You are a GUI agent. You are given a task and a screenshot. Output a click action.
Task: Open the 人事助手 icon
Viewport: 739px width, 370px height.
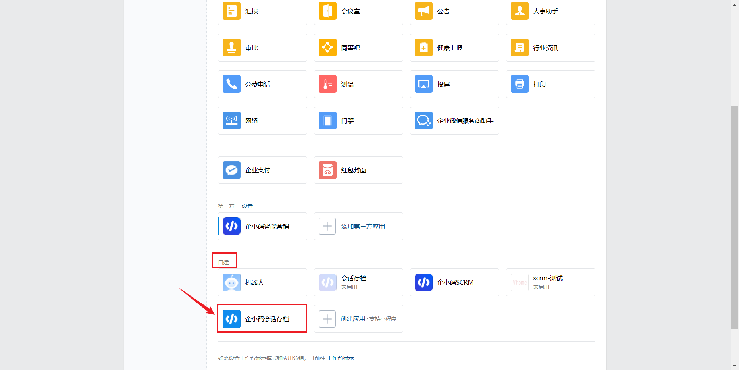tap(520, 11)
